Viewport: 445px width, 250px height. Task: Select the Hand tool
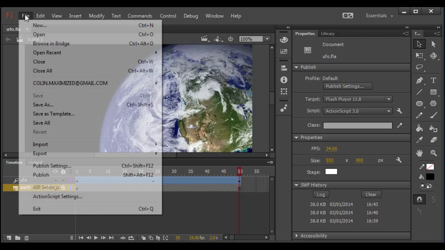pyautogui.click(x=419, y=153)
